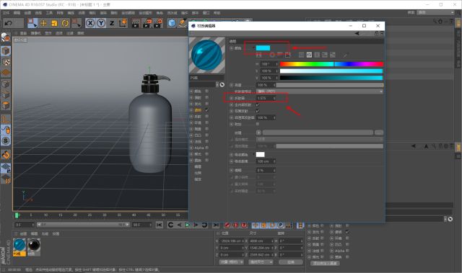Expand the 吸收颜色 swatch triangle
This screenshot has width=462, height=273.
(x=253, y=155)
